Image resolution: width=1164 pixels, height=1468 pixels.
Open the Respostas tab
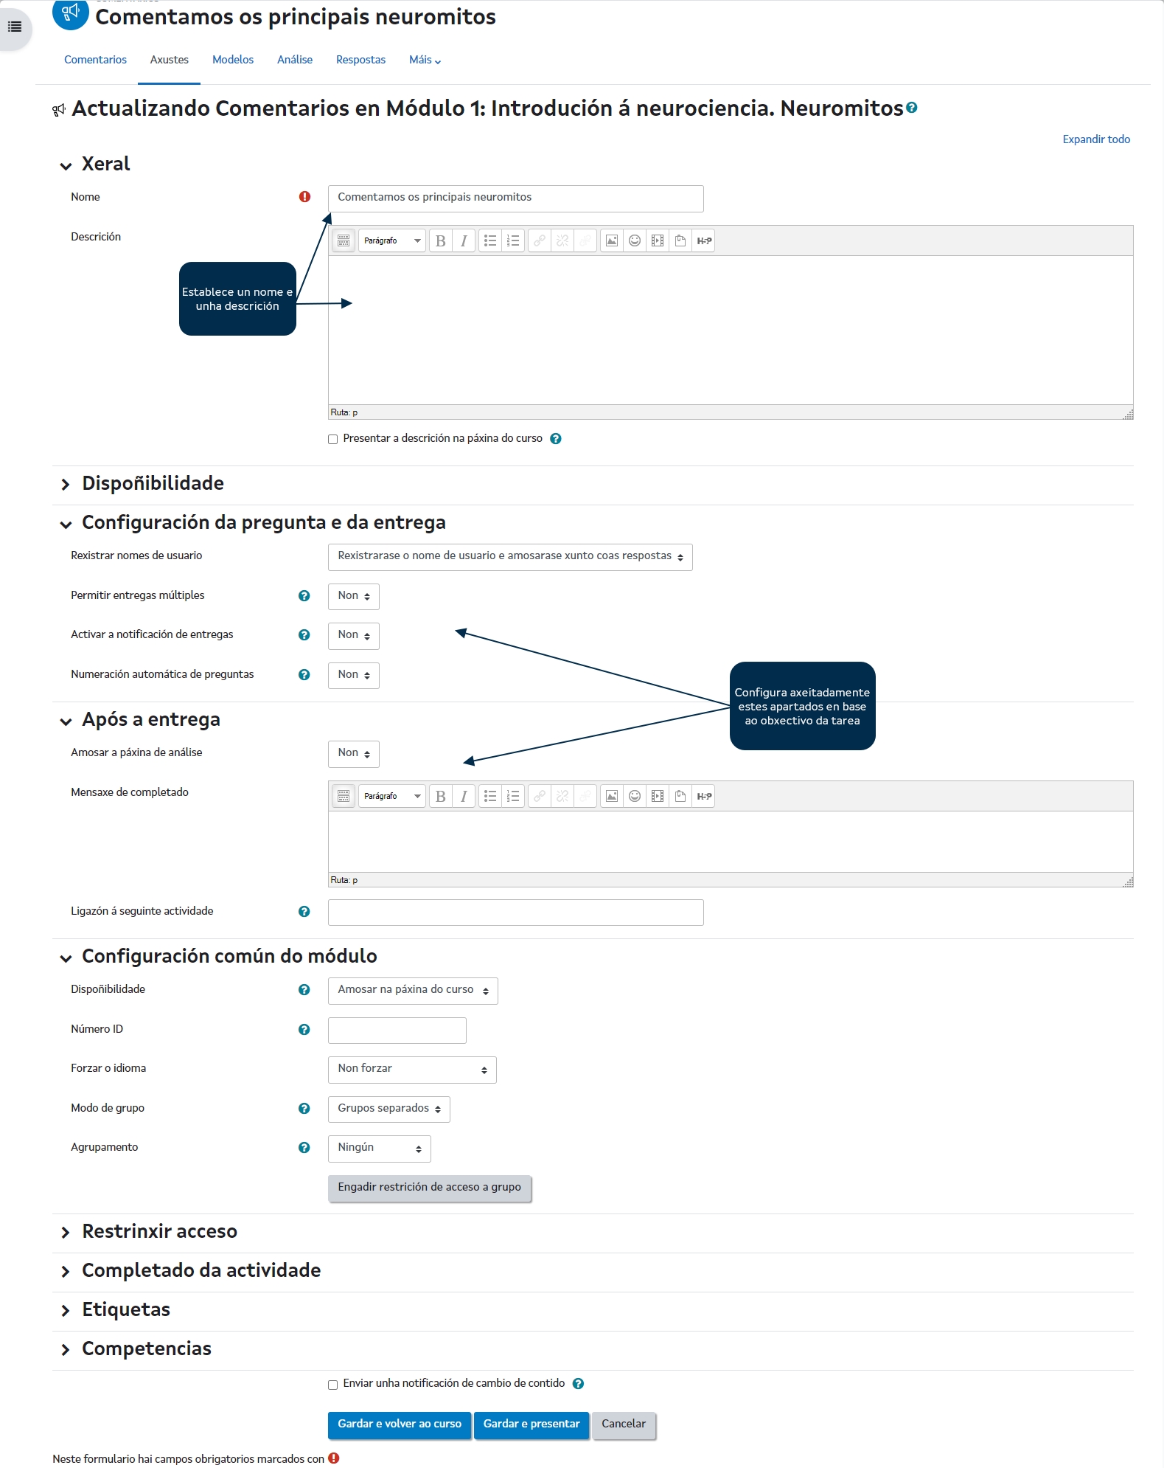[360, 60]
